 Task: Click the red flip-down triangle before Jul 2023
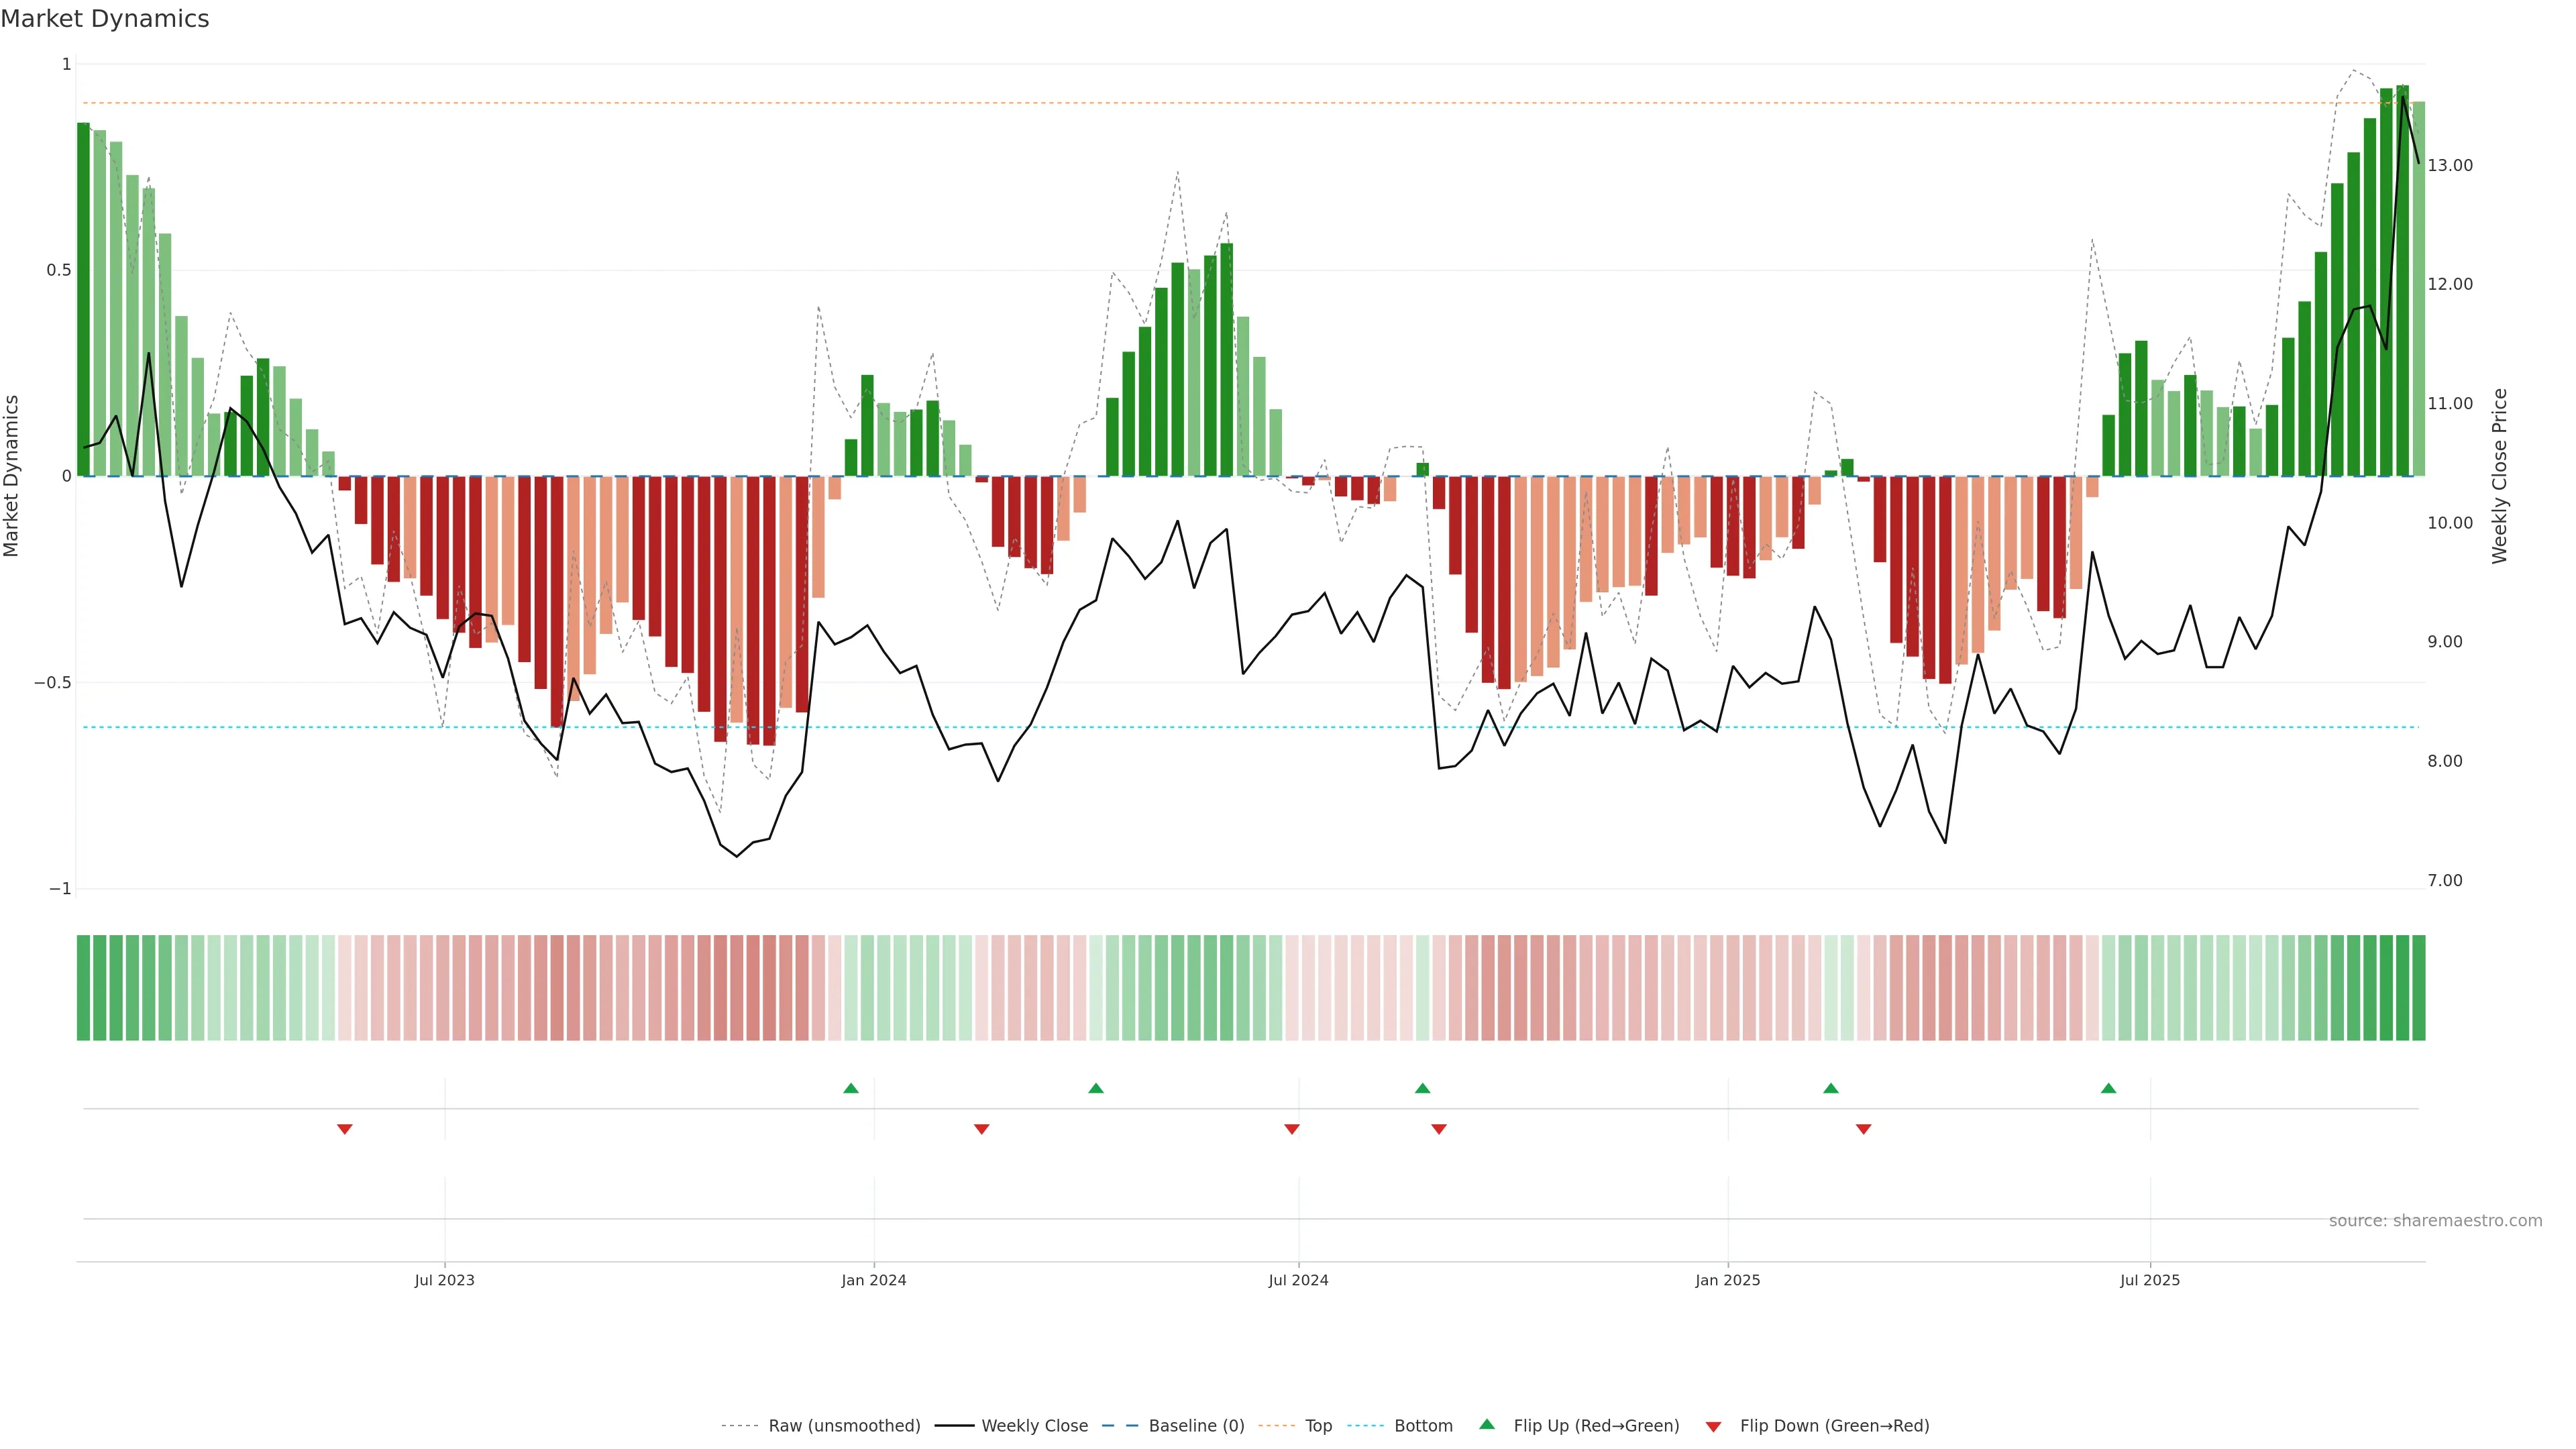tap(345, 1129)
